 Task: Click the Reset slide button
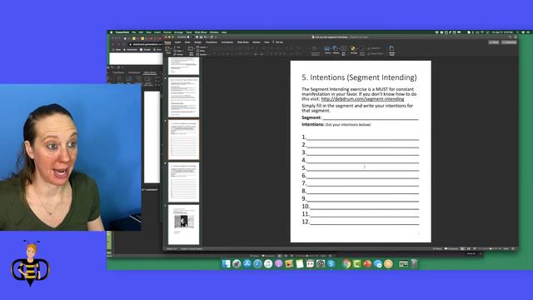[x=202, y=51]
